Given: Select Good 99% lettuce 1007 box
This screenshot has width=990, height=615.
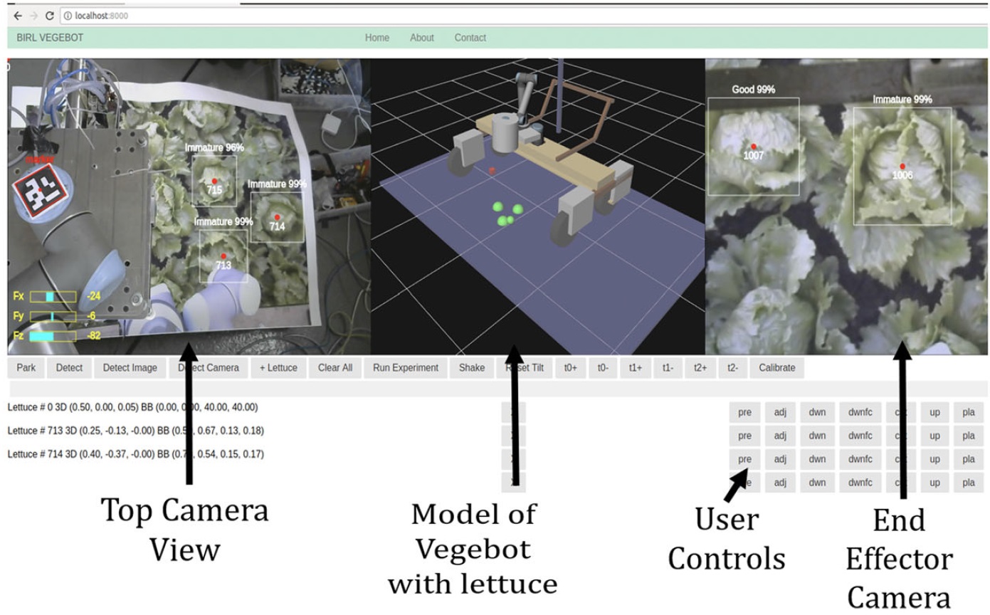Looking at the screenshot, I should click(x=753, y=146).
